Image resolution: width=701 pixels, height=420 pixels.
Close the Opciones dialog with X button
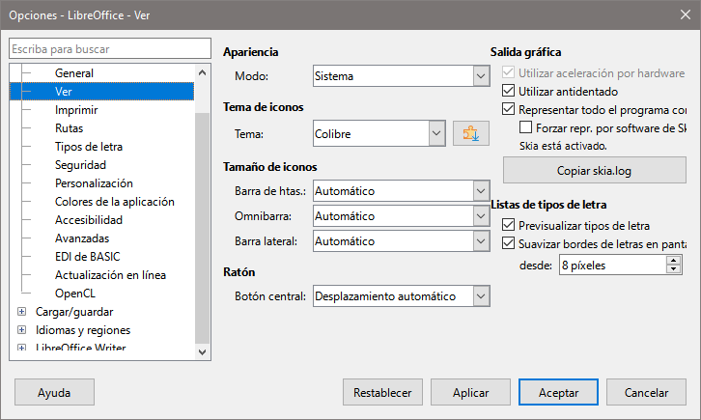click(x=685, y=14)
